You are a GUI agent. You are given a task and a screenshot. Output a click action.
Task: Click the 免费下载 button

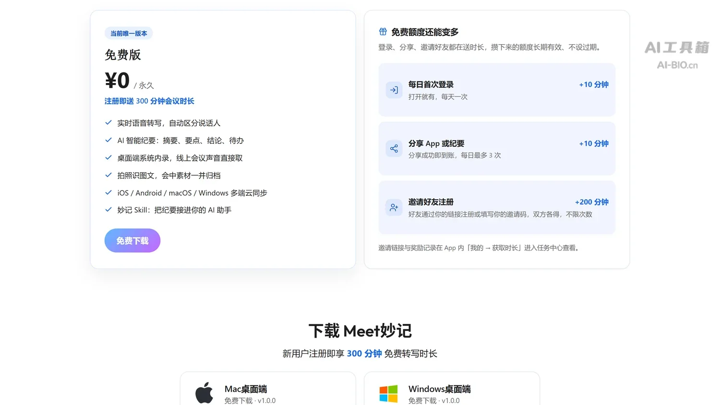pos(132,240)
